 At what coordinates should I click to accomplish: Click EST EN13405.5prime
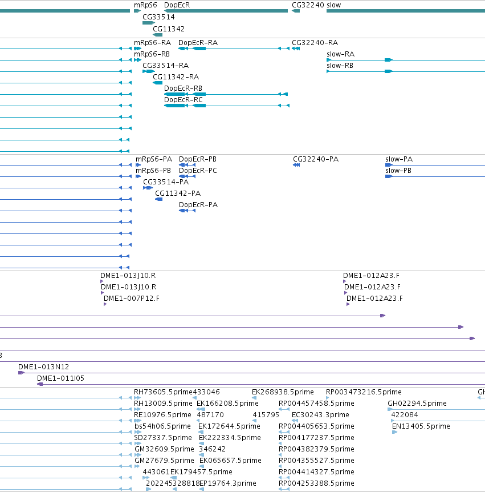[421, 426]
